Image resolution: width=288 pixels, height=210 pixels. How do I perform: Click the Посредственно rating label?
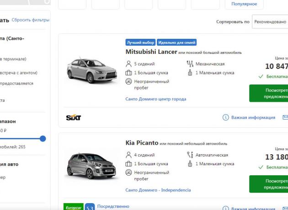click(113, 206)
